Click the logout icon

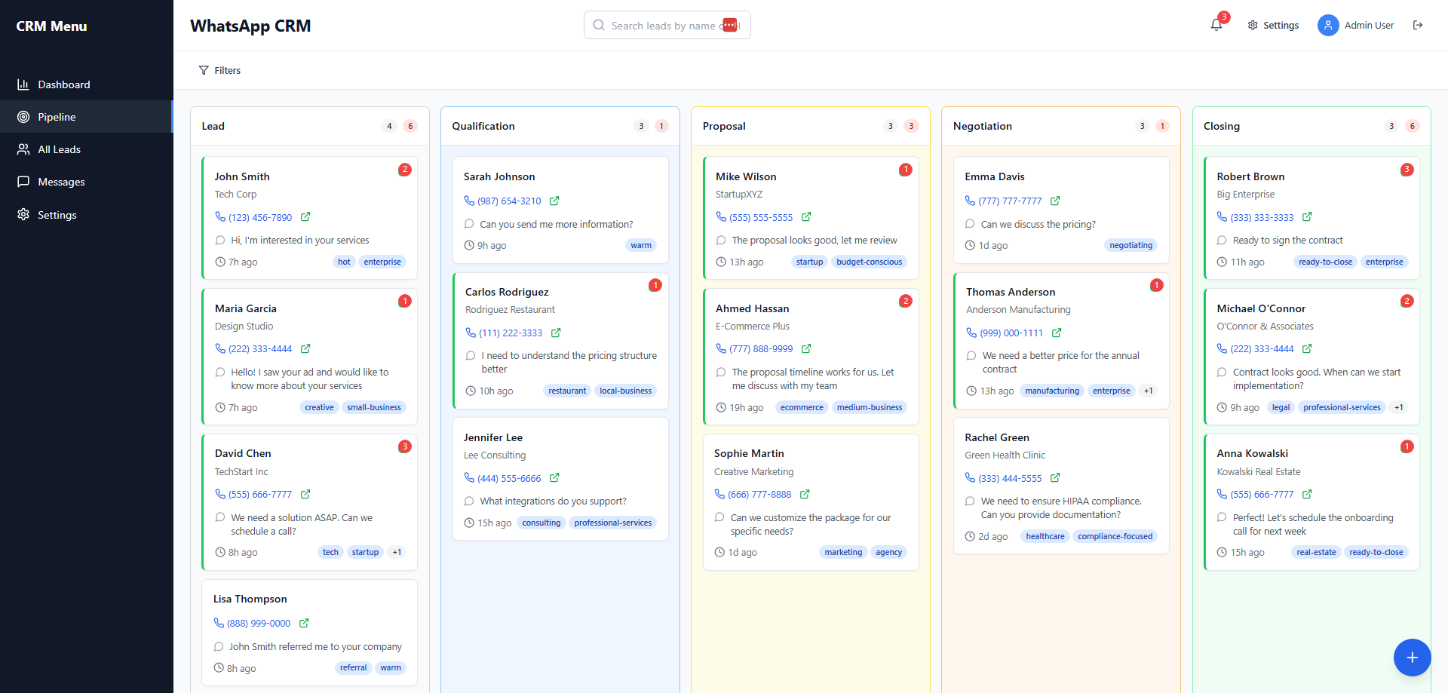pos(1419,25)
